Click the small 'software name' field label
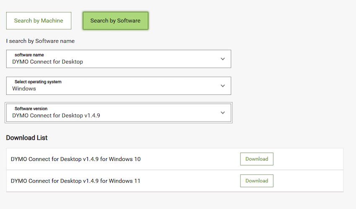 coord(29,55)
